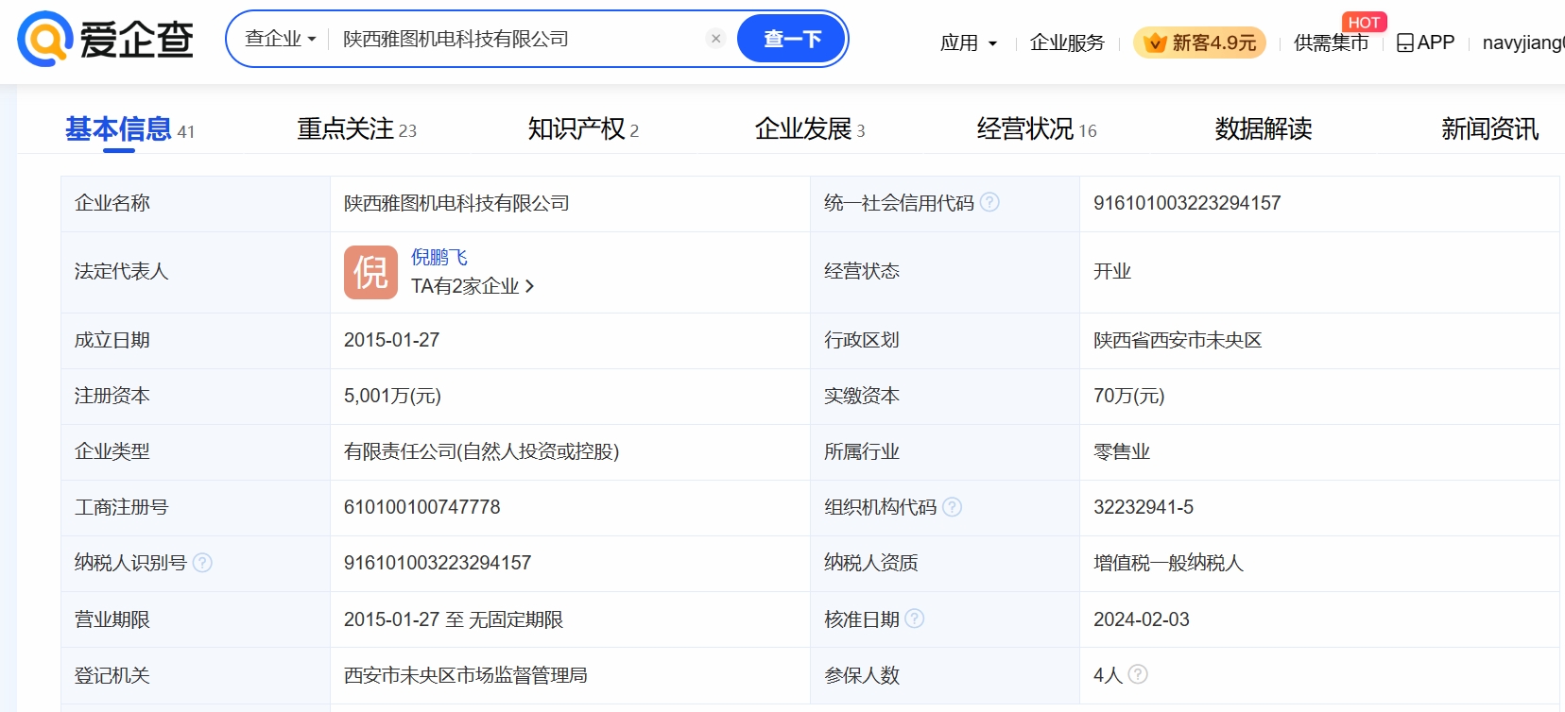This screenshot has height=712, width=1565.
Task: Select company name 陕西雅图机电科技有限公司 in table
Action: coord(456,203)
